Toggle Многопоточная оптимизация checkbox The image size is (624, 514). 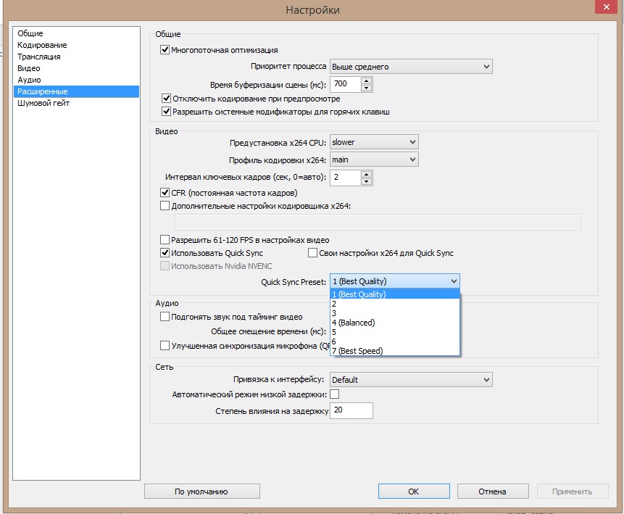(165, 50)
